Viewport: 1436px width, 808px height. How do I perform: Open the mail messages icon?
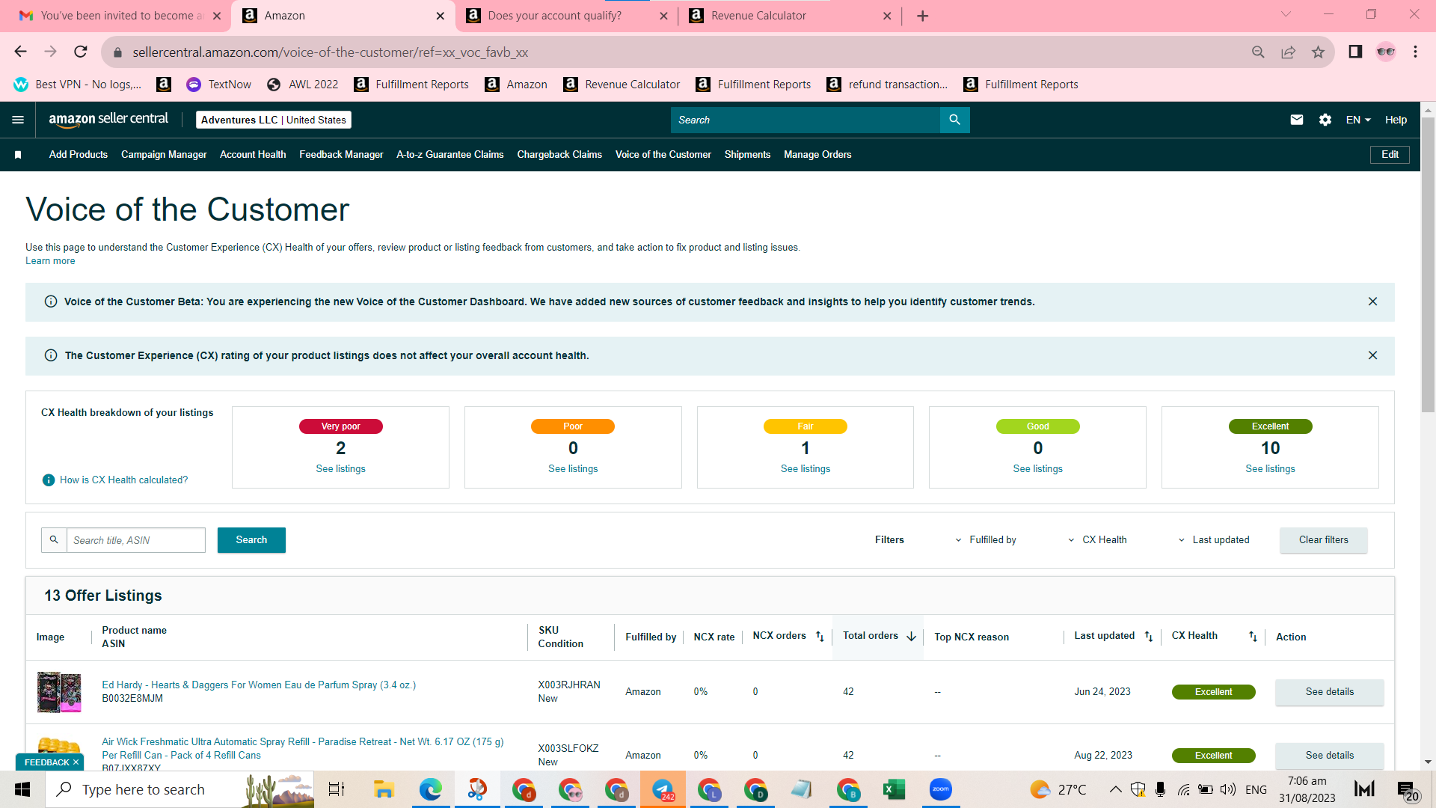(x=1297, y=120)
